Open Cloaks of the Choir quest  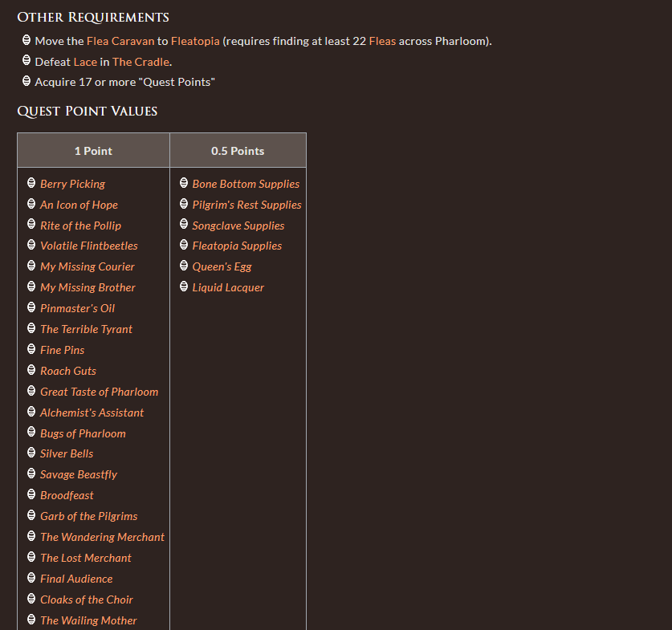click(x=87, y=600)
